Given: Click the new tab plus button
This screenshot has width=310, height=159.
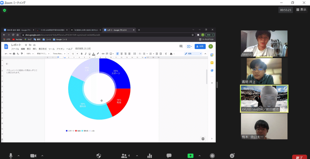Looking at the screenshot, I should pyautogui.click(x=139, y=30).
